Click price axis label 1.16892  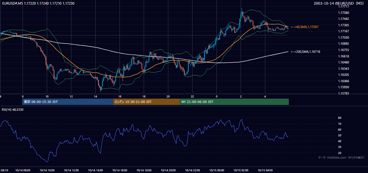pos(344,44)
